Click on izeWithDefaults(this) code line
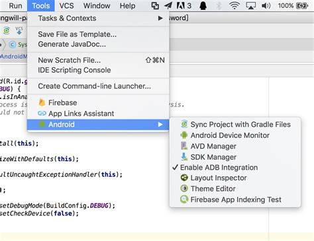 click(39, 159)
